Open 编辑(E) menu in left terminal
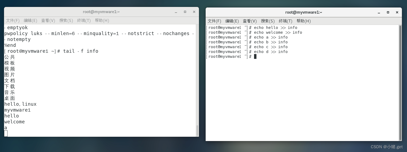The width and height of the screenshot is (407, 152). coord(30,20)
